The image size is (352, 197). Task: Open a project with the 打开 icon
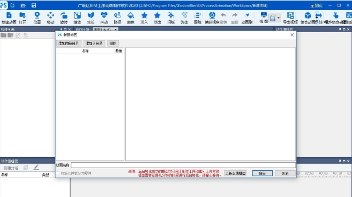pos(22,18)
